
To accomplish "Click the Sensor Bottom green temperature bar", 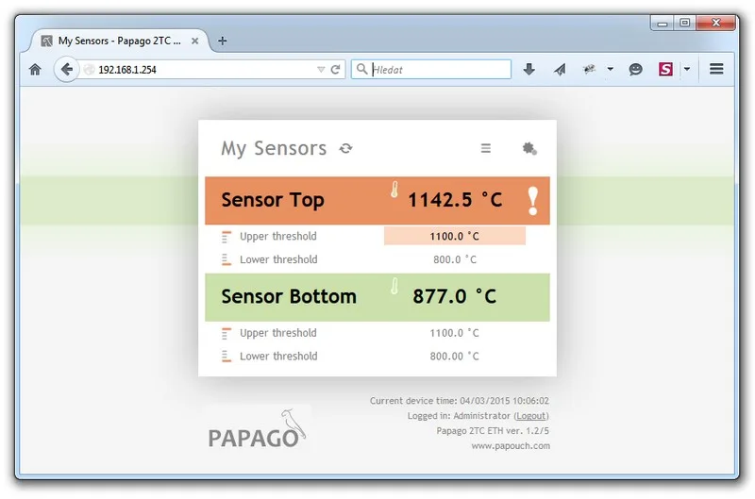I will point(377,297).
